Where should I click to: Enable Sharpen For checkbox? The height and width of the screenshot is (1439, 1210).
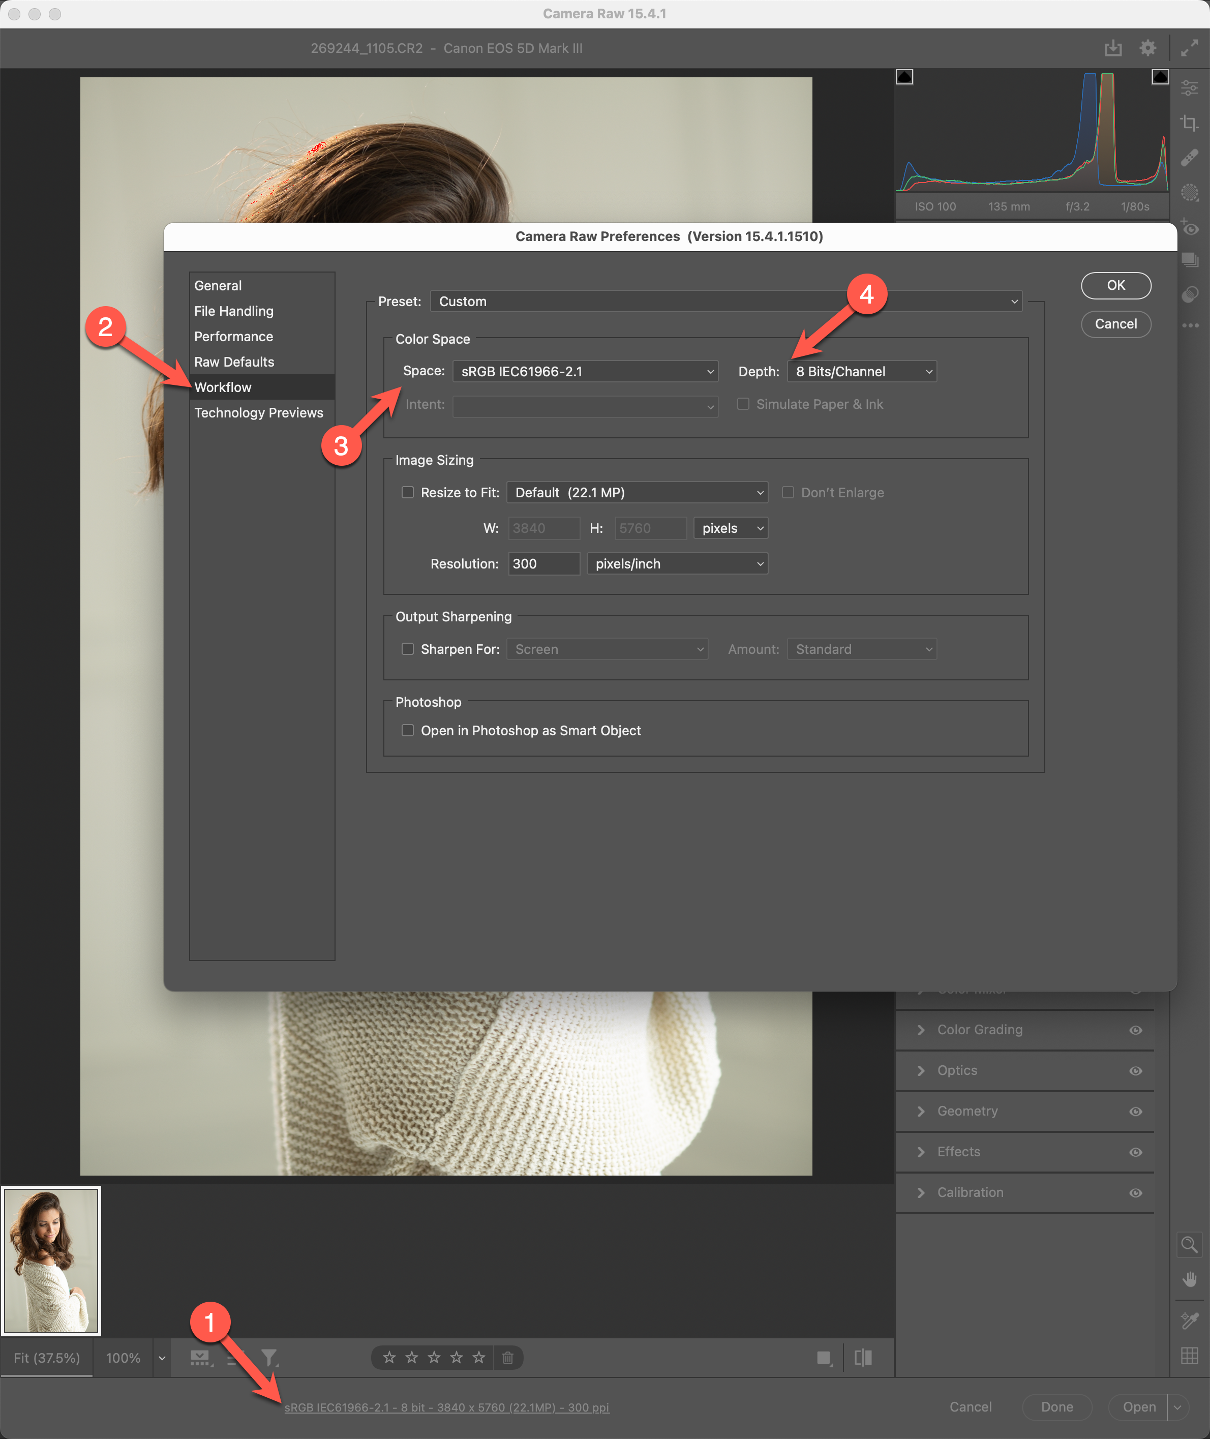coord(407,649)
